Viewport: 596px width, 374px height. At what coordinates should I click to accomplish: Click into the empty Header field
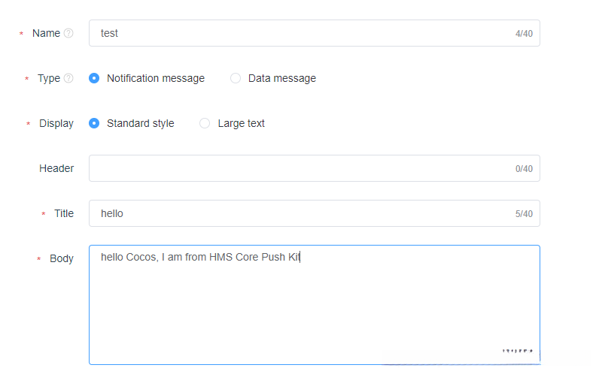click(301, 168)
